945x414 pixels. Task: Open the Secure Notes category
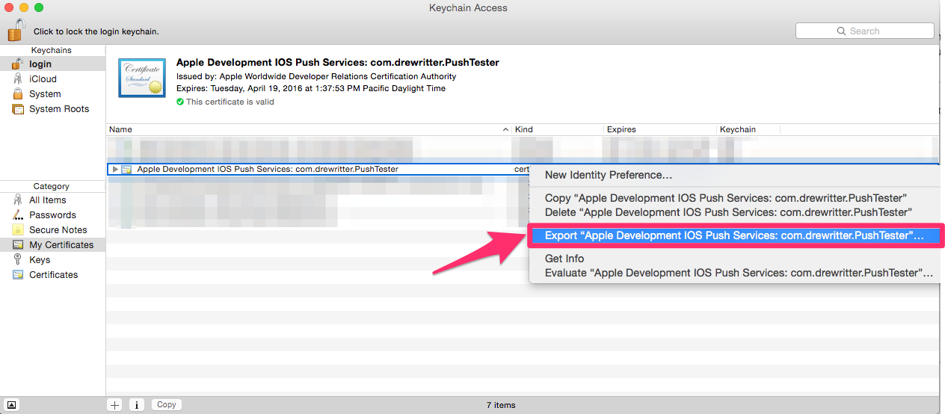point(58,230)
